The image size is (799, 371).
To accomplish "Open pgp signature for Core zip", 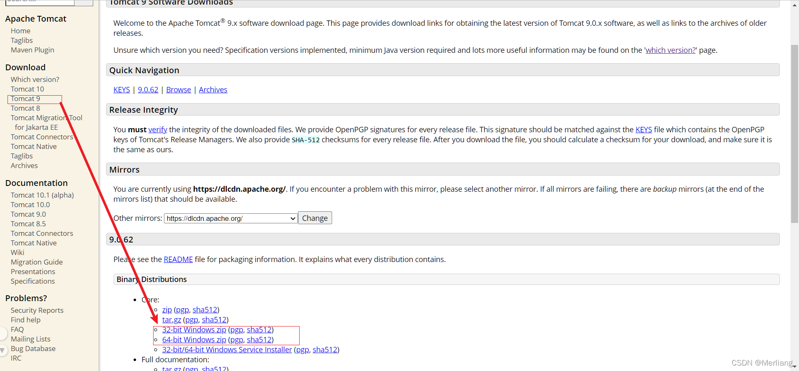I will point(182,310).
